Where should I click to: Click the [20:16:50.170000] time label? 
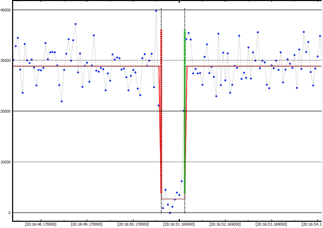coord(133,224)
